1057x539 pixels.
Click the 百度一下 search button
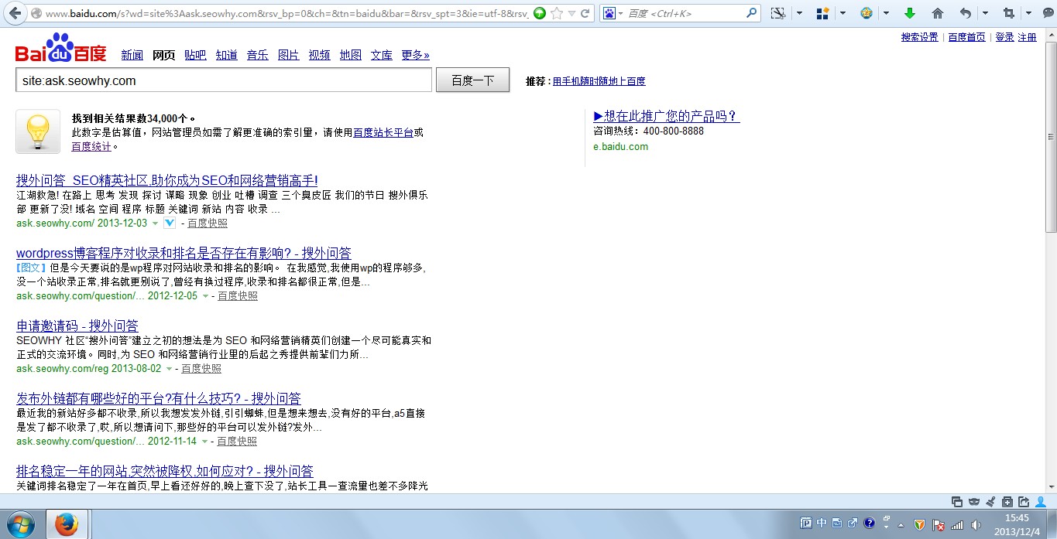pos(472,80)
